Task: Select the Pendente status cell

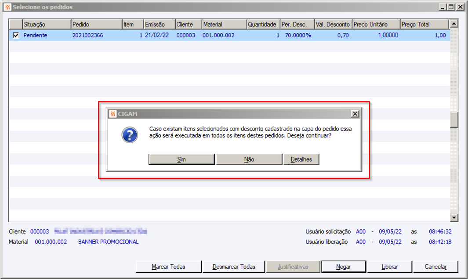Action: (x=35, y=35)
